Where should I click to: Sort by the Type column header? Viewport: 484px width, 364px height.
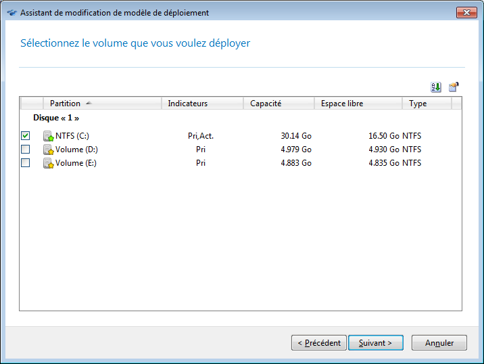(x=427, y=104)
